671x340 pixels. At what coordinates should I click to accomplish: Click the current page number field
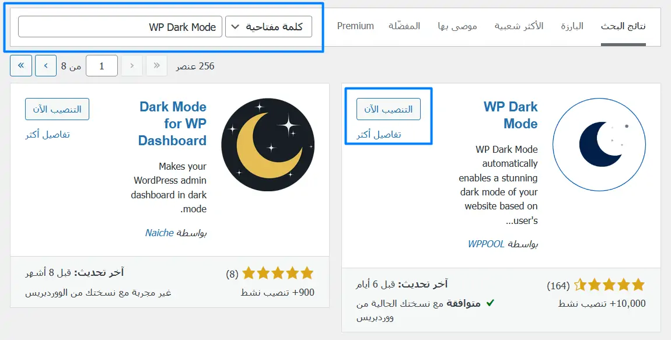pos(102,66)
